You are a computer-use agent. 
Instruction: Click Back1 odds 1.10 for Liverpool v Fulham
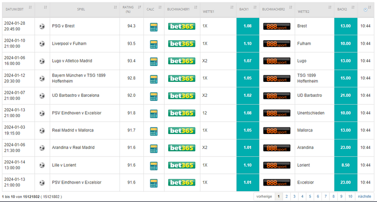tap(248, 44)
